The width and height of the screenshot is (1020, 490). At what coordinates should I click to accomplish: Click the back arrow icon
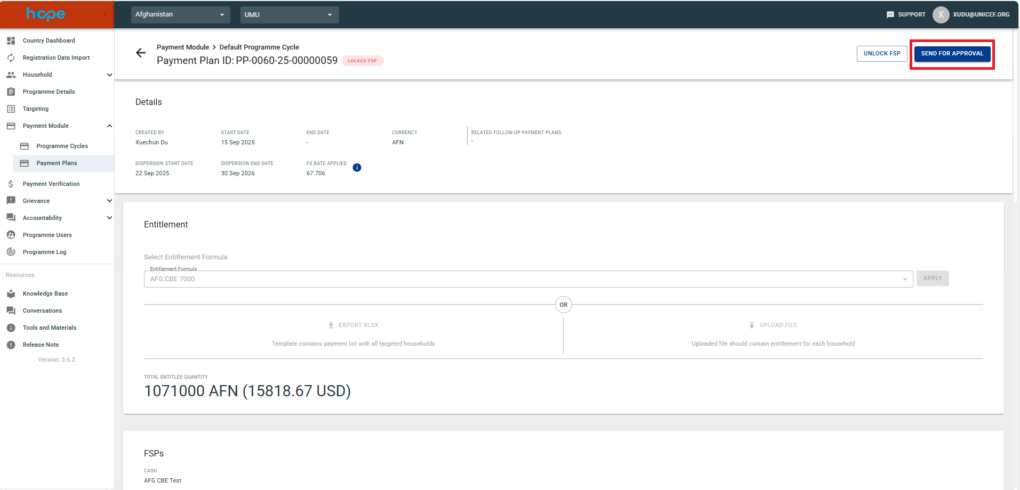pos(141,53)
